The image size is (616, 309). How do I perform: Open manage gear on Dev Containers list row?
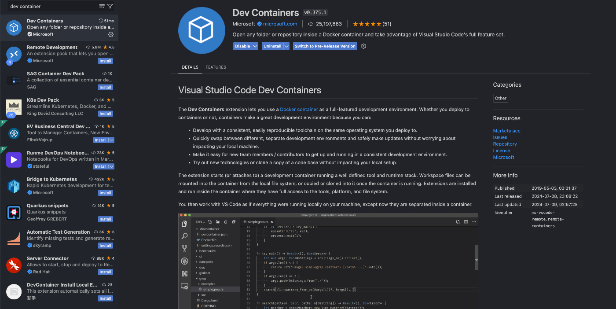(110, 34)
